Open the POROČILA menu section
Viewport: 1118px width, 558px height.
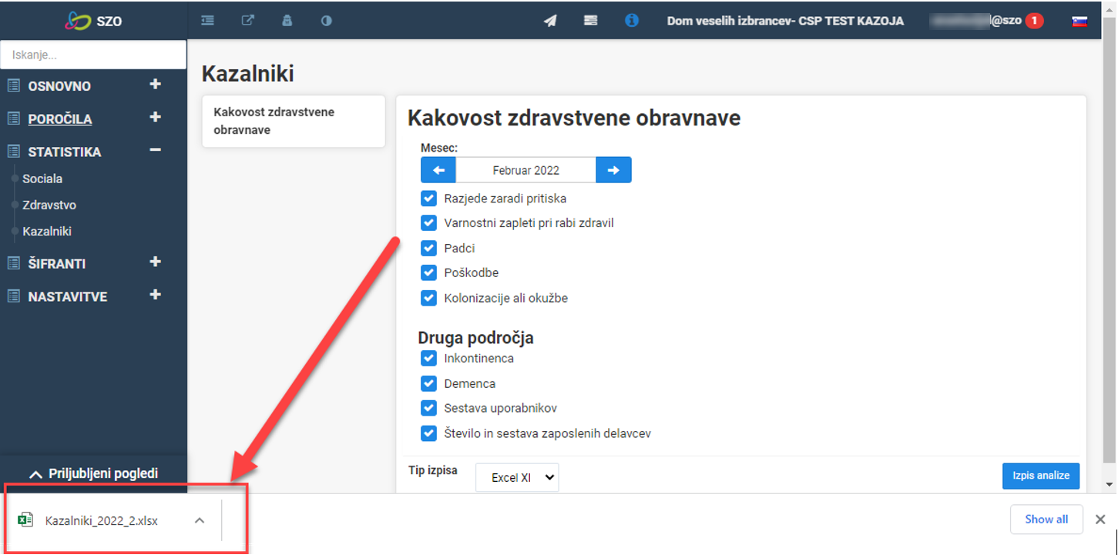pyautogui.click(x=60, y=119)
